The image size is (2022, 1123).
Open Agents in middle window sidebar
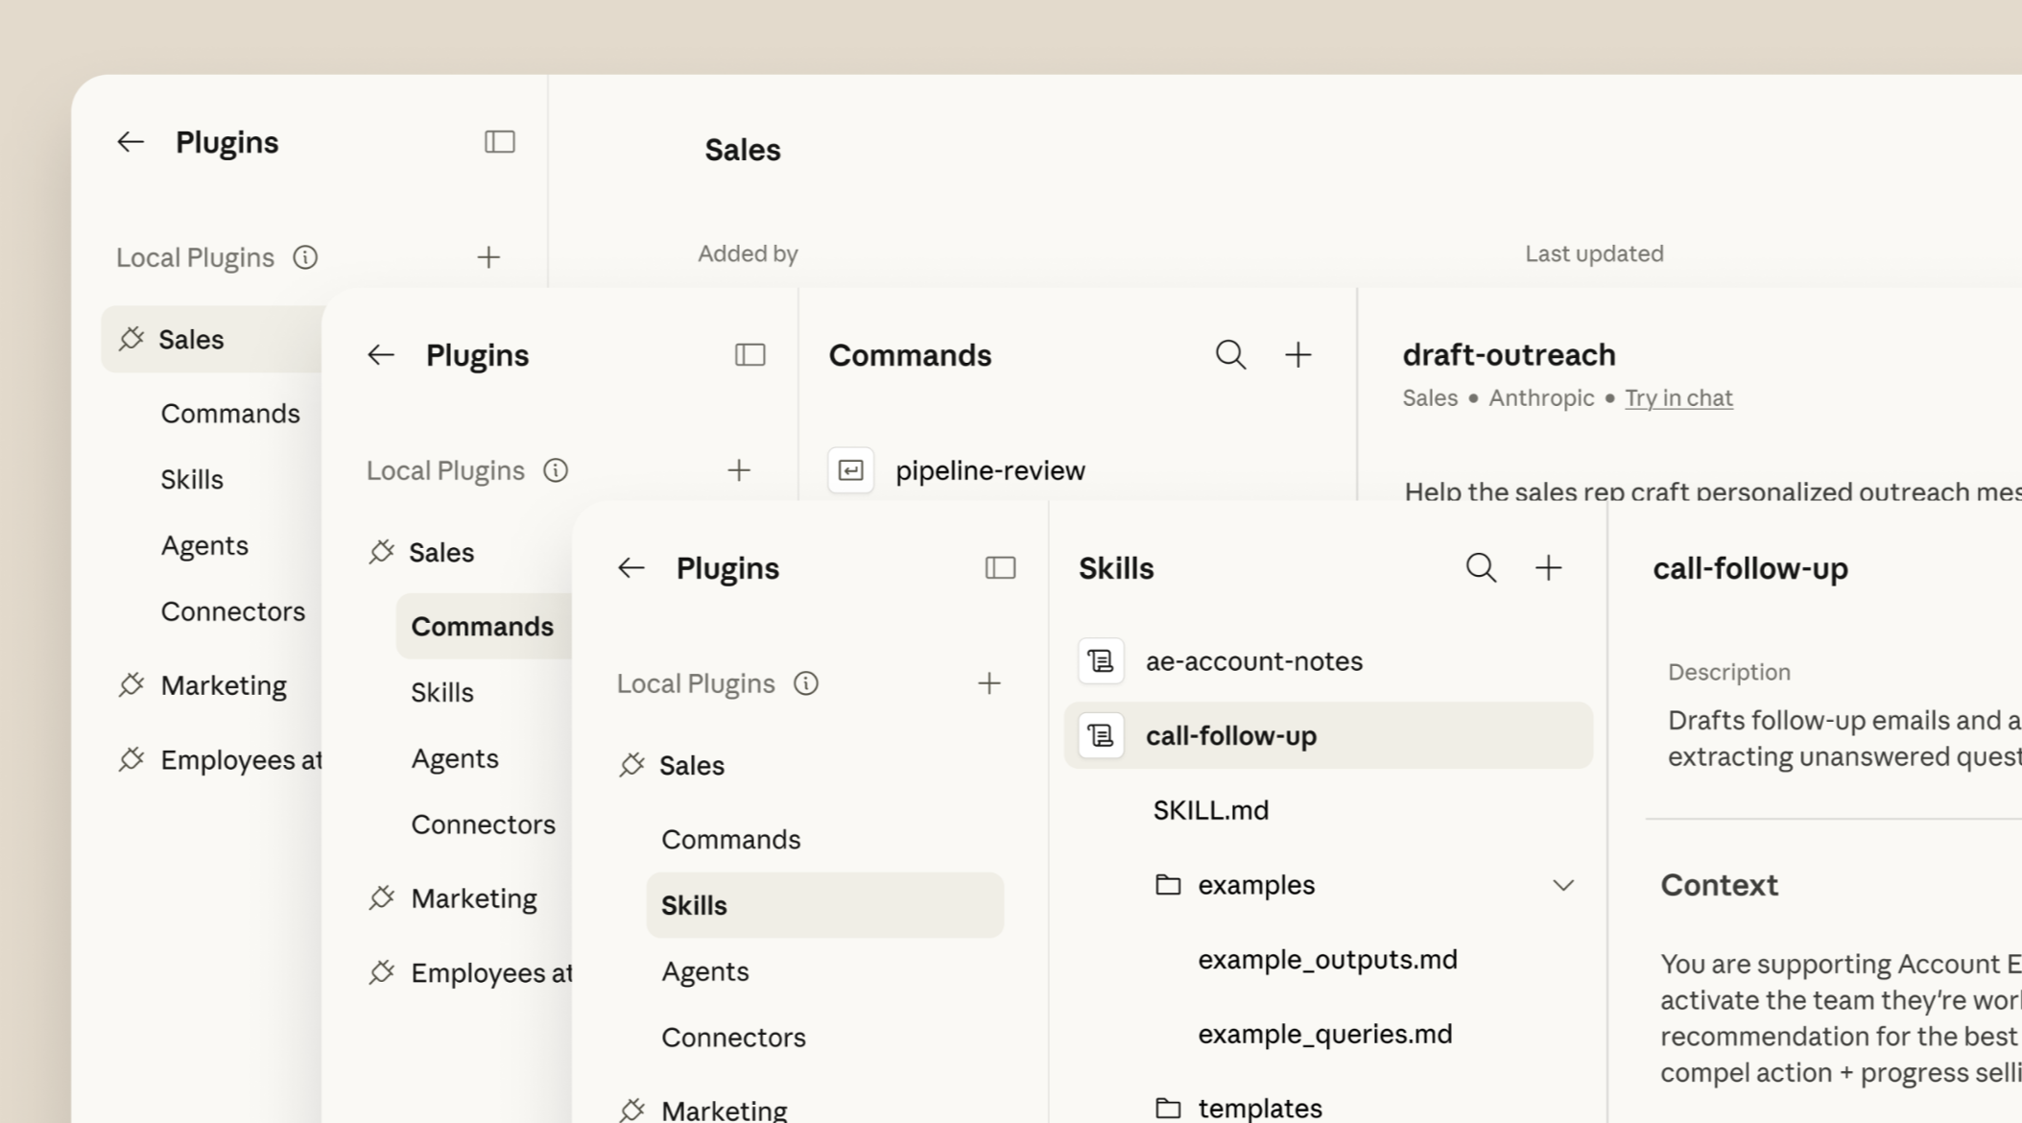[455, 758]
